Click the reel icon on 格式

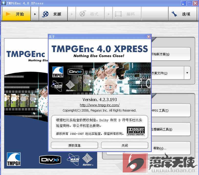click(x=83, y=14)
